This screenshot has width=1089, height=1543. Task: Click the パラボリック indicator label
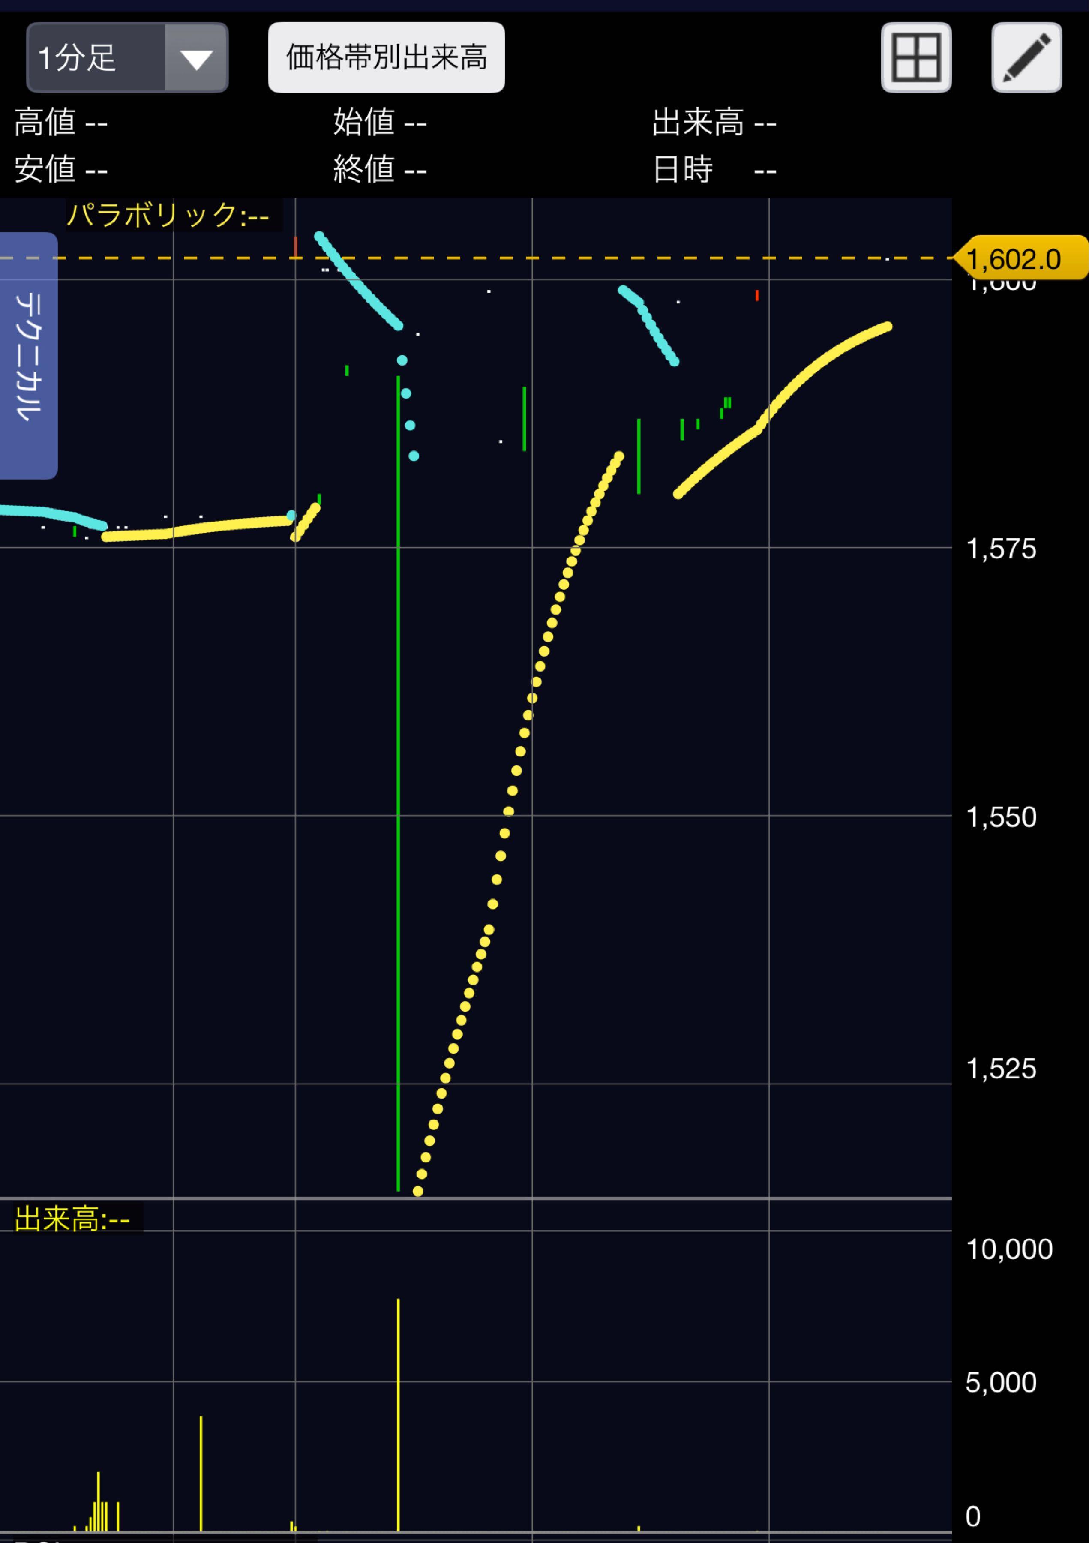coord(168,215)
